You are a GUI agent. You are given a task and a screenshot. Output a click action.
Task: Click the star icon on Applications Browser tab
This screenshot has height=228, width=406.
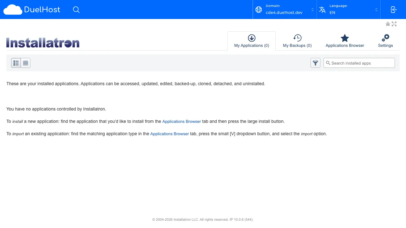coord(344,37)
